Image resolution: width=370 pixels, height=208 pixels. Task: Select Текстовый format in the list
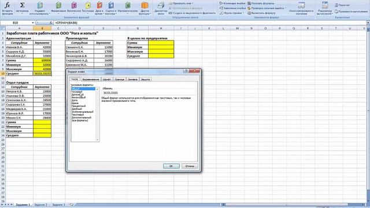(x=77, y=114)
